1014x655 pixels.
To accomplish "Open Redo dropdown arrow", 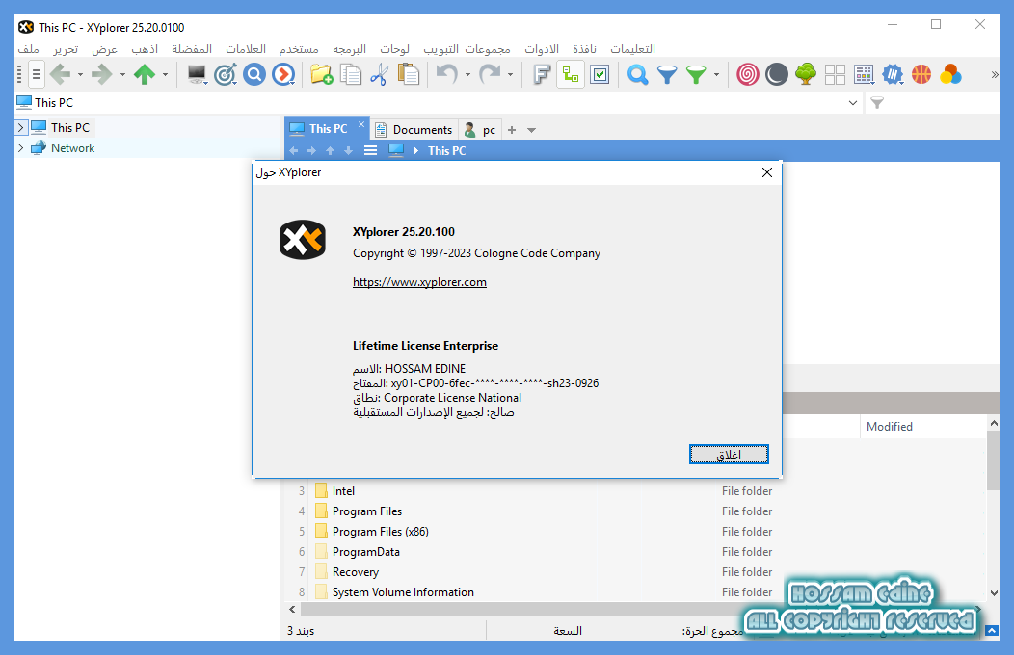I will pos(510,75).
